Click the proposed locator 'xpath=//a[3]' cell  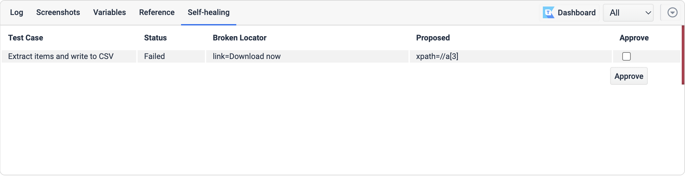[437, 56]
